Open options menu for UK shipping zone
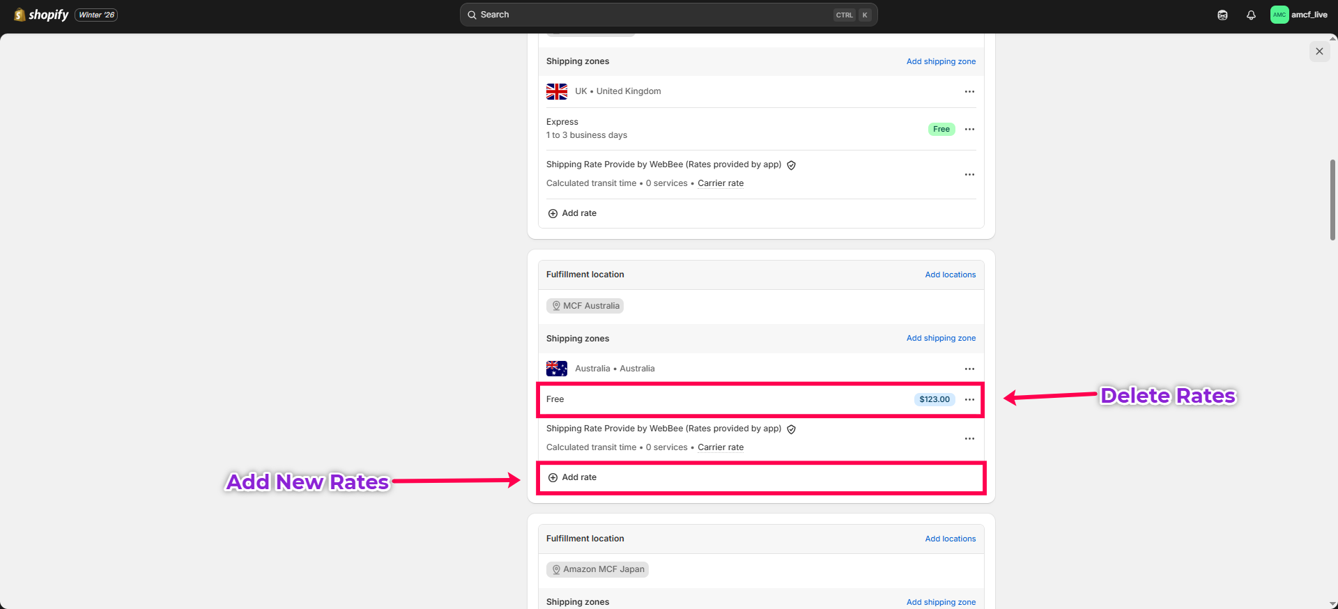The height and width of the screenshot is (609, 1338). click(969, 91)
